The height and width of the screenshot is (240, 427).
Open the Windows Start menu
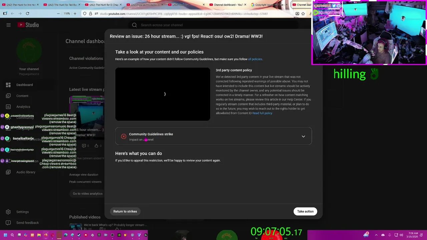[5, 235]
